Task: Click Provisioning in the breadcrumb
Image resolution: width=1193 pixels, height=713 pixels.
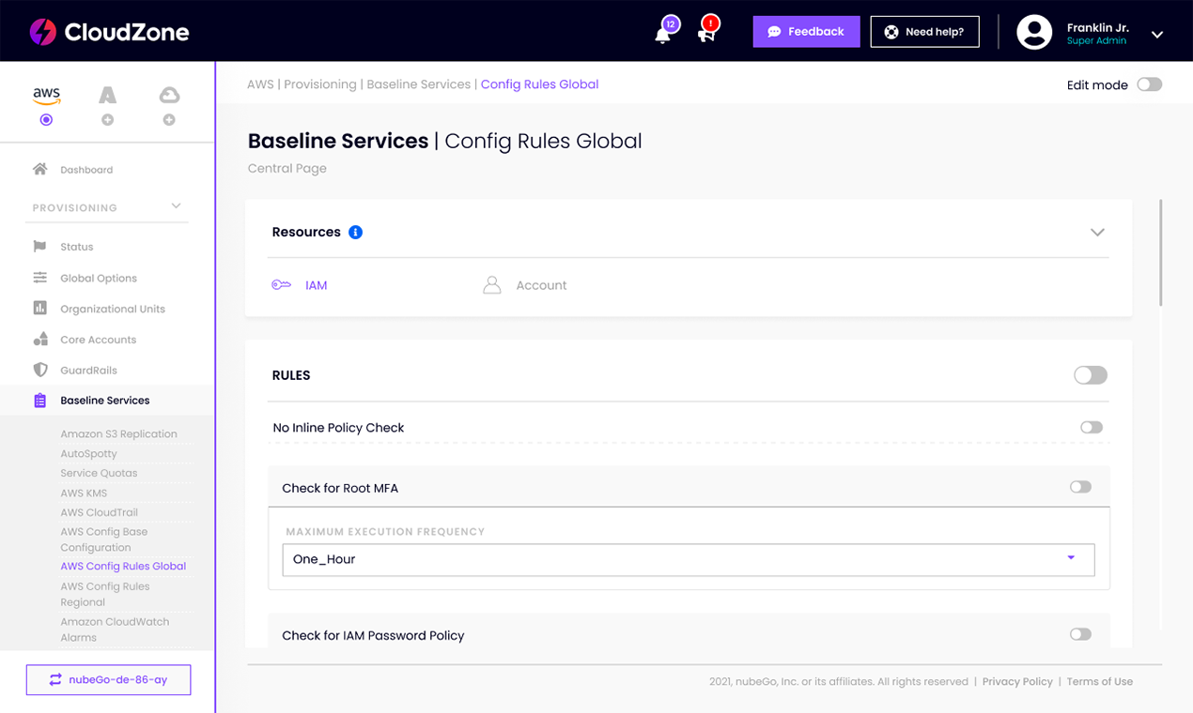Action: [320, 84]
